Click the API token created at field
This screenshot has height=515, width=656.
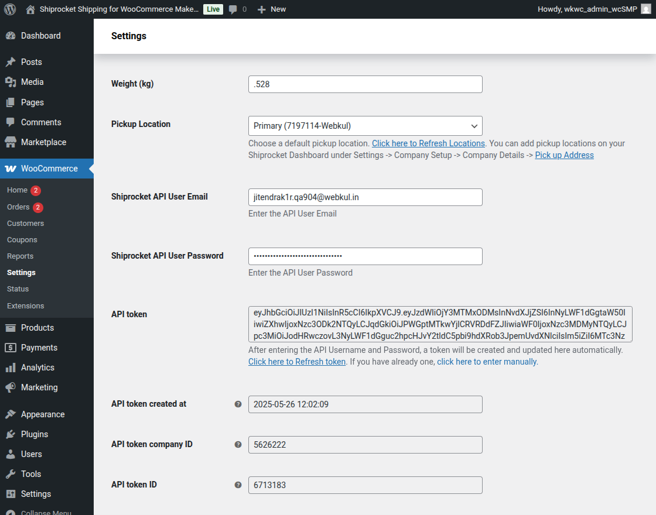pos(365,404)
